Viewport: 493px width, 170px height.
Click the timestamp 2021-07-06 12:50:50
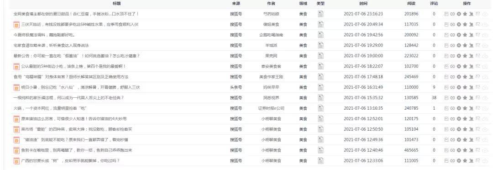tap(363, 129)
